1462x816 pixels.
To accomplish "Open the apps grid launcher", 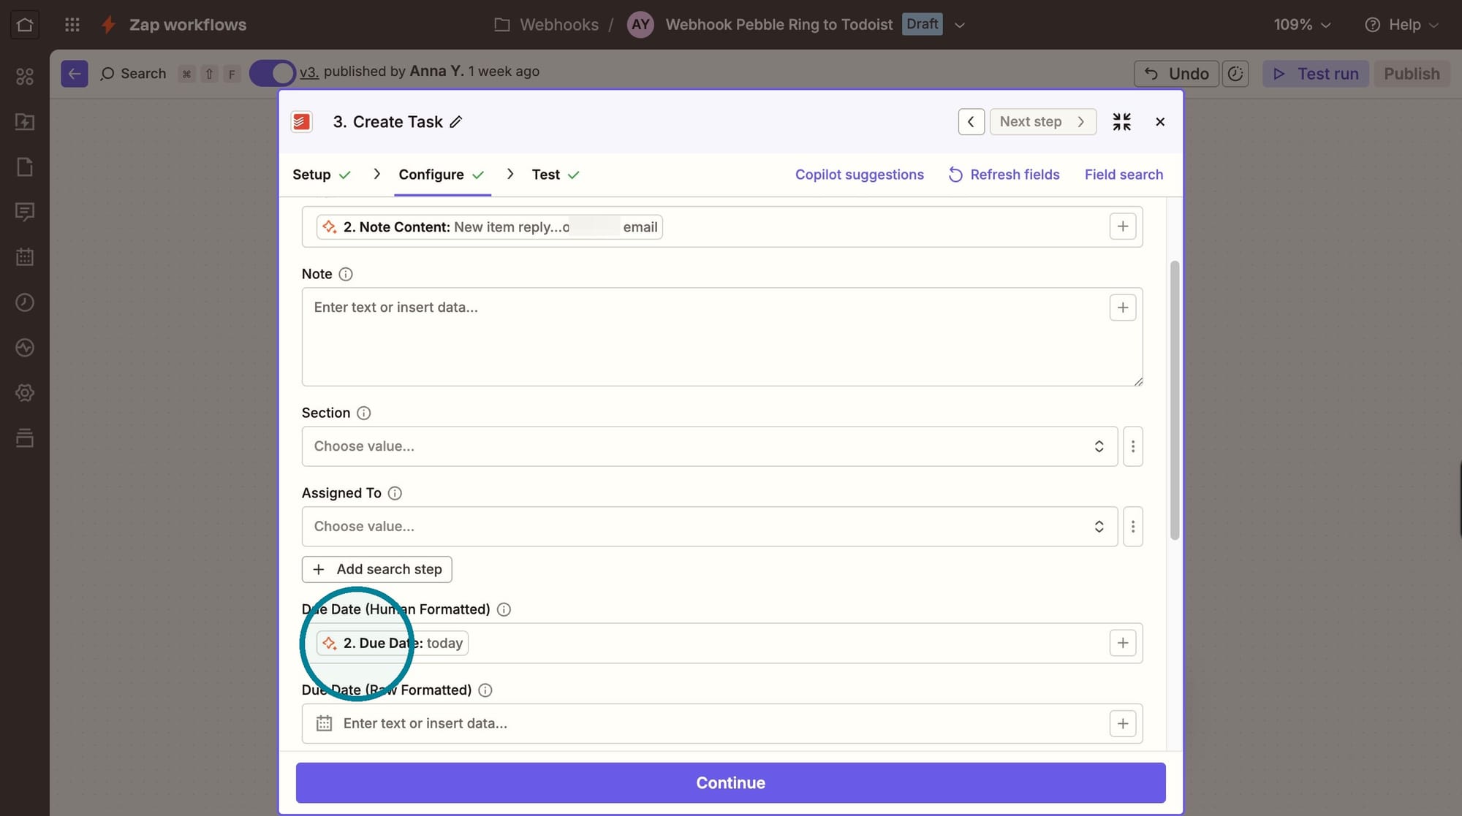I will (x=72, y=25).
